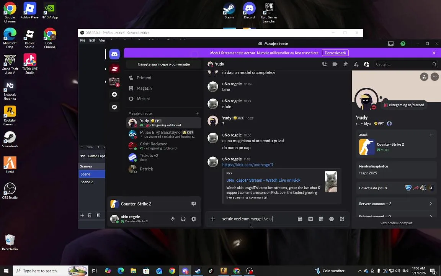The height and width of the screenshot is (276, 441).
Task: Dismiss the Streamer mode banner
Action: click(434, 53)
